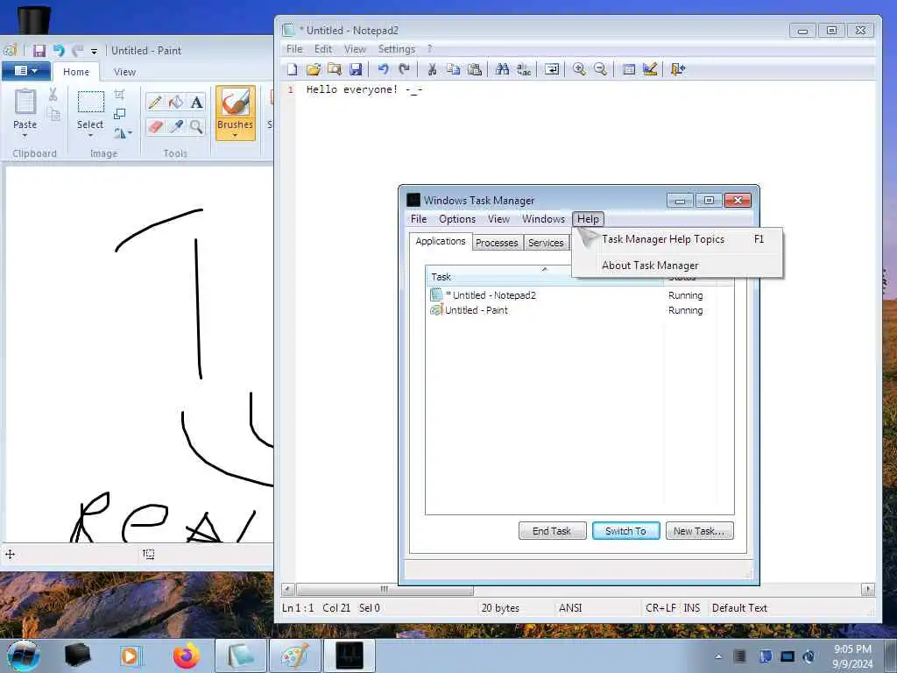Click the Paste icon in Notepad2 toolbar
The width and height of the screenshot is (897, 673).
pos(474,69)
